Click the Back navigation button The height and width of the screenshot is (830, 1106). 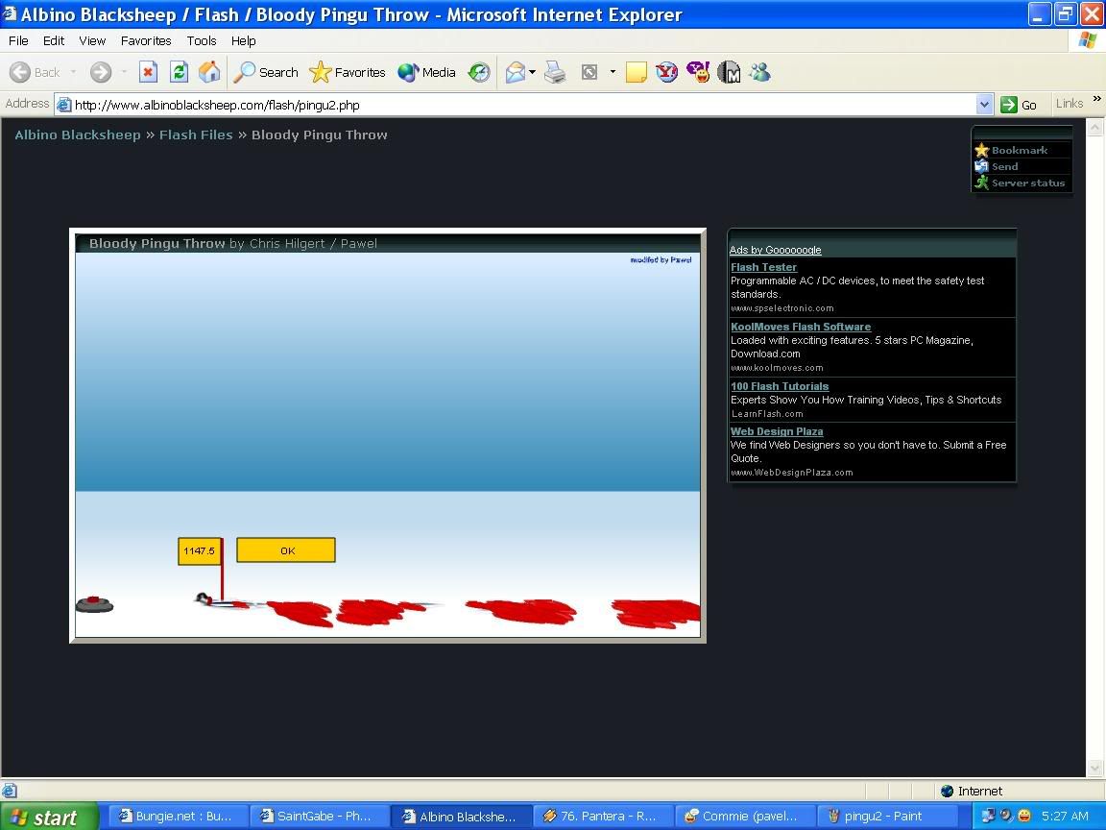pos(36,72)
